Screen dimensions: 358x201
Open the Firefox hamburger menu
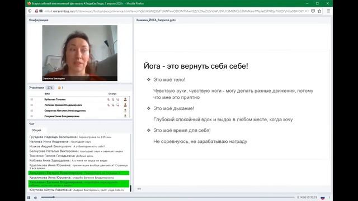(328, 11)
